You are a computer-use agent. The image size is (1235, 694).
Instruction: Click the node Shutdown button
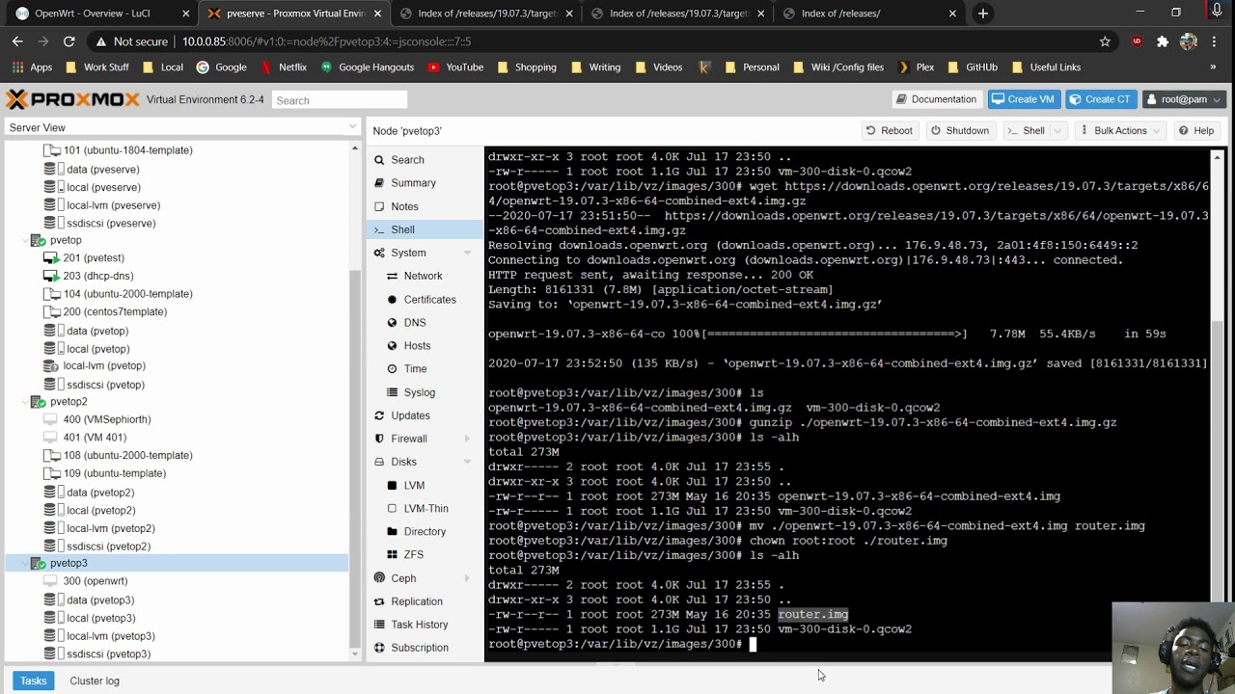[x=959, y=130]
